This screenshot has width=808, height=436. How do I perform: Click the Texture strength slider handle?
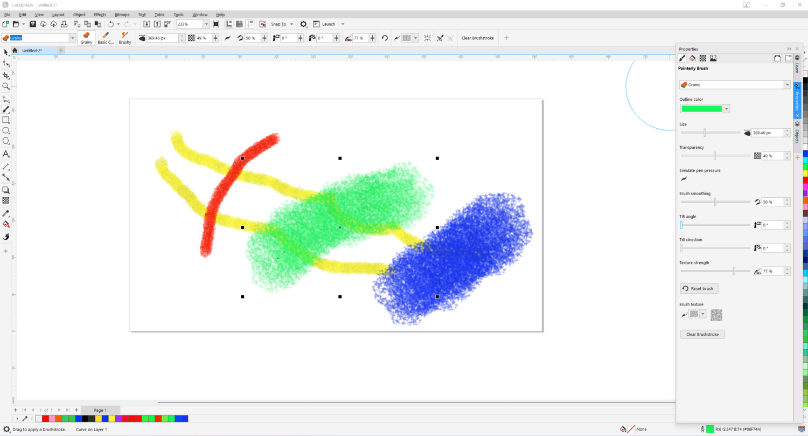tap(734, 271)
